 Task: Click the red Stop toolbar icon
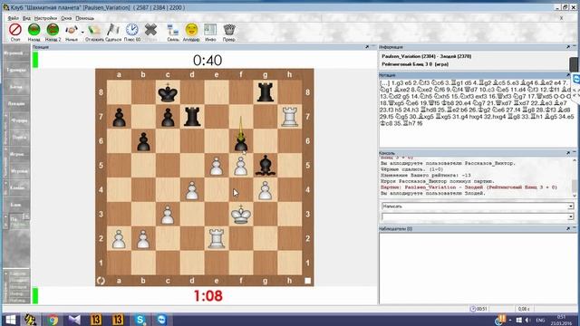15,30
